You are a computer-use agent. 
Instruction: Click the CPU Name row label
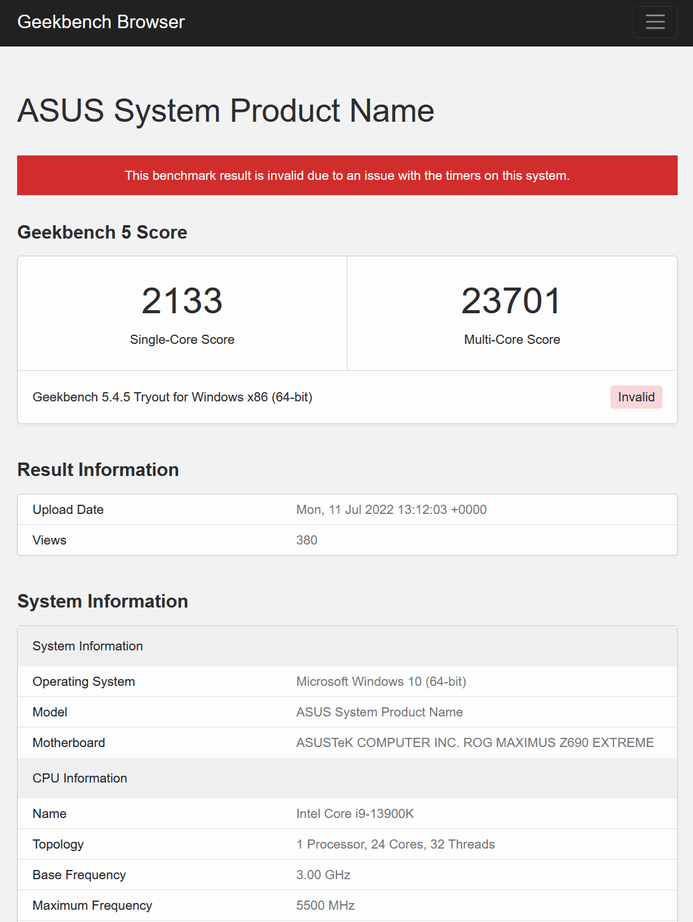(x=50, y=814)
